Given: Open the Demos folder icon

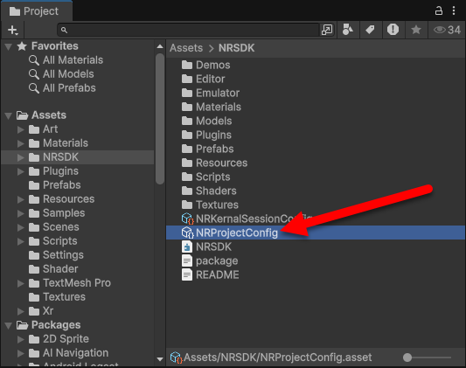Looking at the screenshot, I should tap(187, 65).
